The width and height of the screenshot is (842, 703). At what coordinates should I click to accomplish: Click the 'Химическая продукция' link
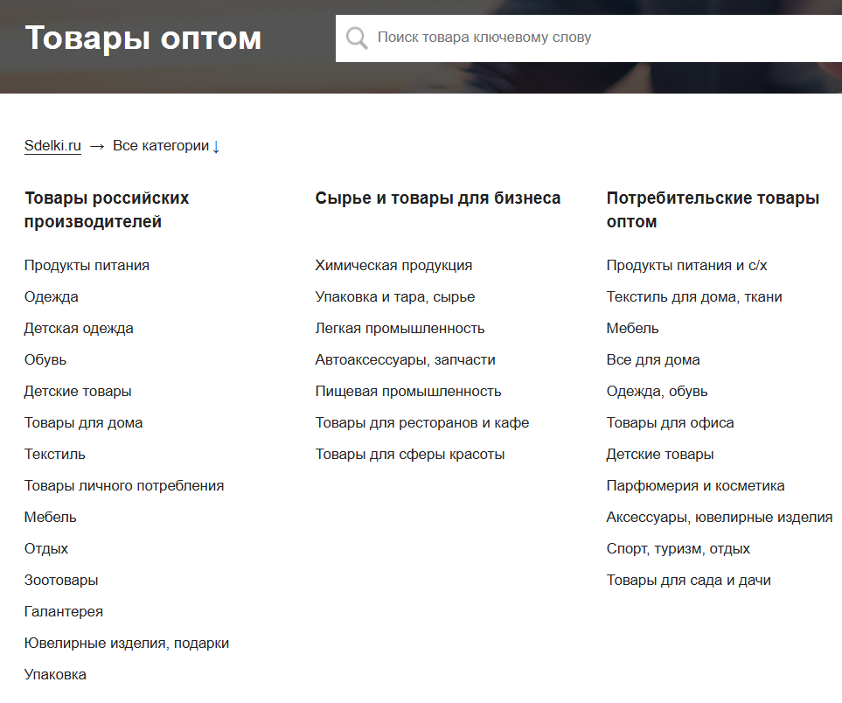point(393,265)
